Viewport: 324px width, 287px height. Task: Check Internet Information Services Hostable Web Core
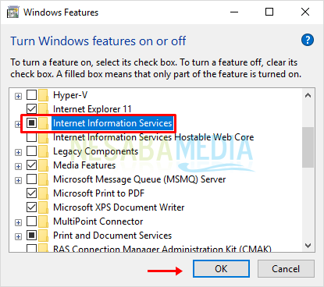(32, 137)
